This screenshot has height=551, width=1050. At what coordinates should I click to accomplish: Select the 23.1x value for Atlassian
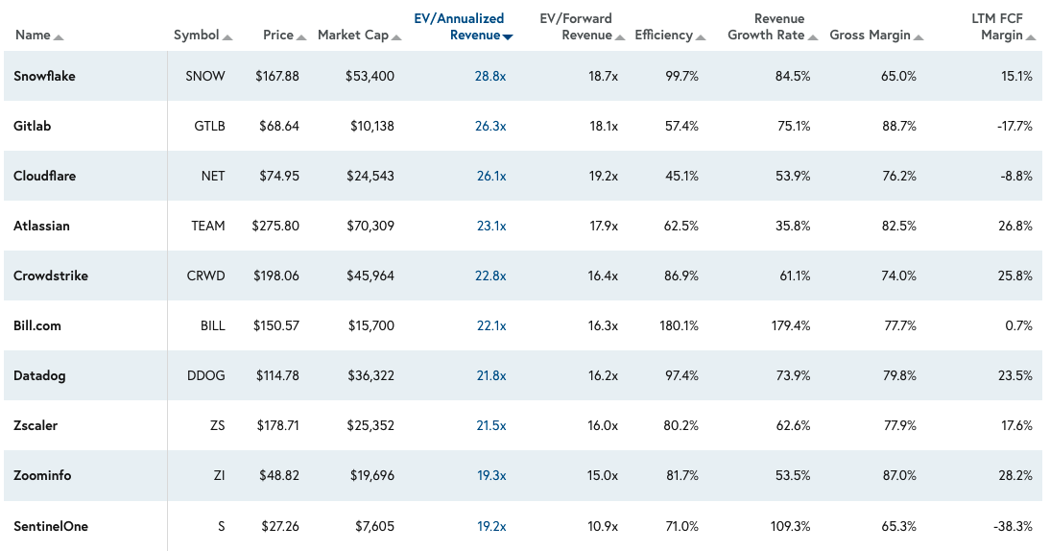click(x=489, y=226)
